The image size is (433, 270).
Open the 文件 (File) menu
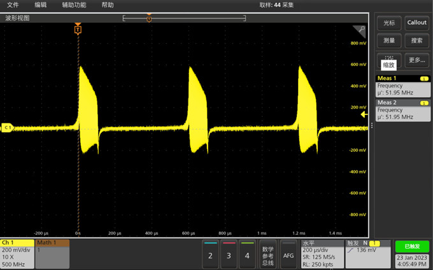pyautogui.click(x=13, y=4)
